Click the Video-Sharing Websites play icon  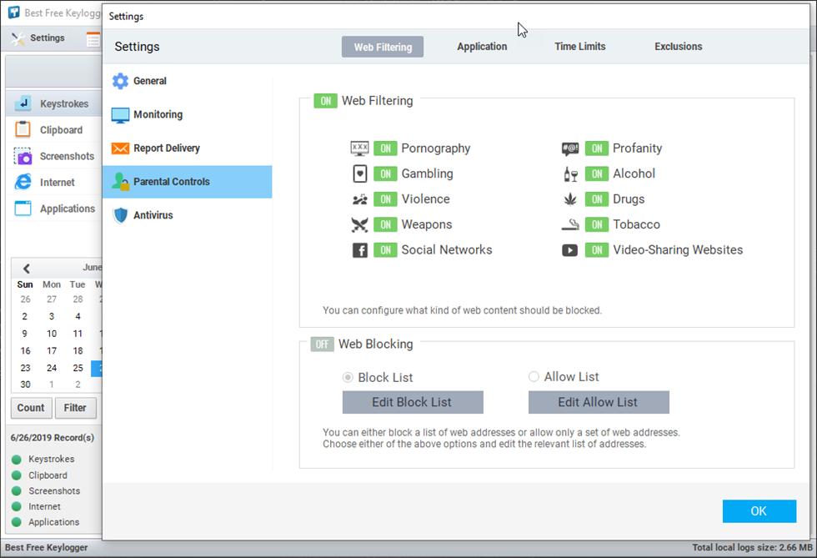569,250
